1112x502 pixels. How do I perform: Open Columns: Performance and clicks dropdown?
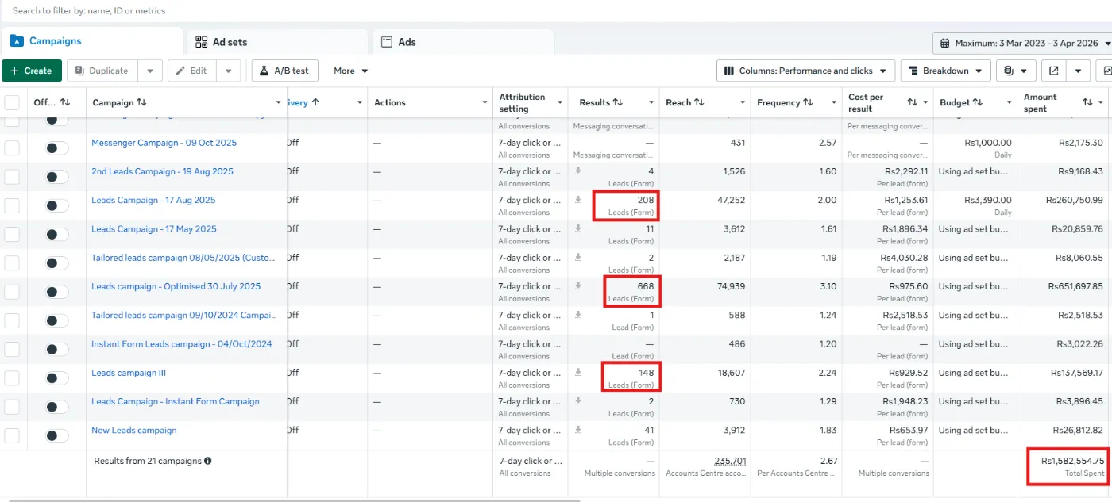click(806, 71)
